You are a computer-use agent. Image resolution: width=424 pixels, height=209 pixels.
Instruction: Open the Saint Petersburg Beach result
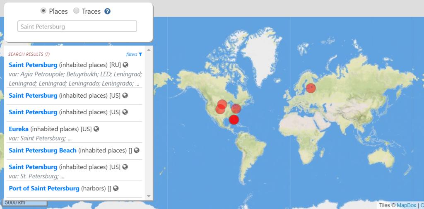(x=42, y=150)
